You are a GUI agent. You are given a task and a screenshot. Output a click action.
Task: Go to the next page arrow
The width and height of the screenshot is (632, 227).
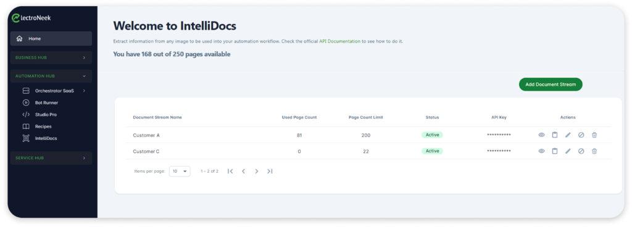[x=256, y=171]
